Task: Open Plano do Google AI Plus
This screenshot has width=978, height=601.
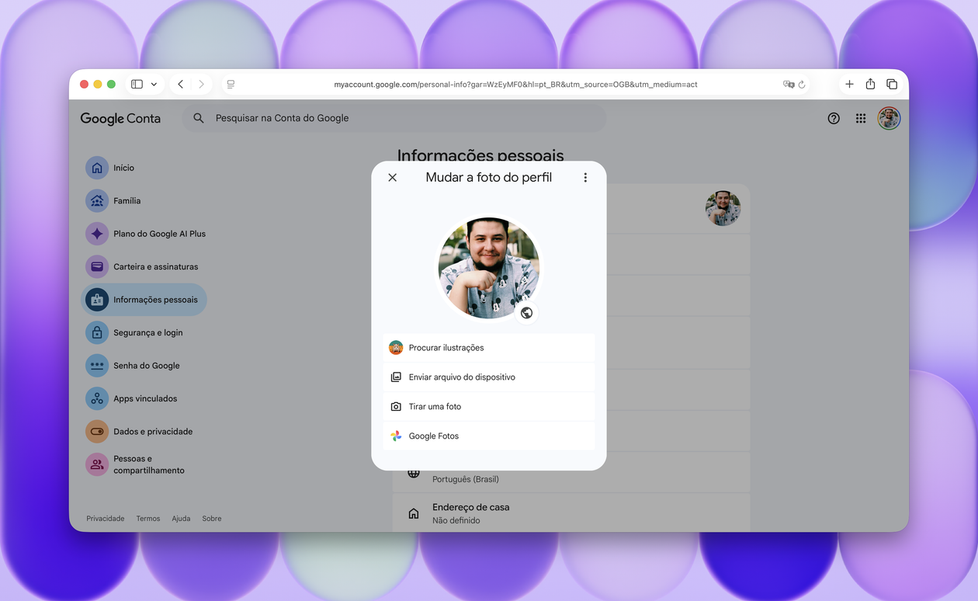Action: [x=144, y=234]
